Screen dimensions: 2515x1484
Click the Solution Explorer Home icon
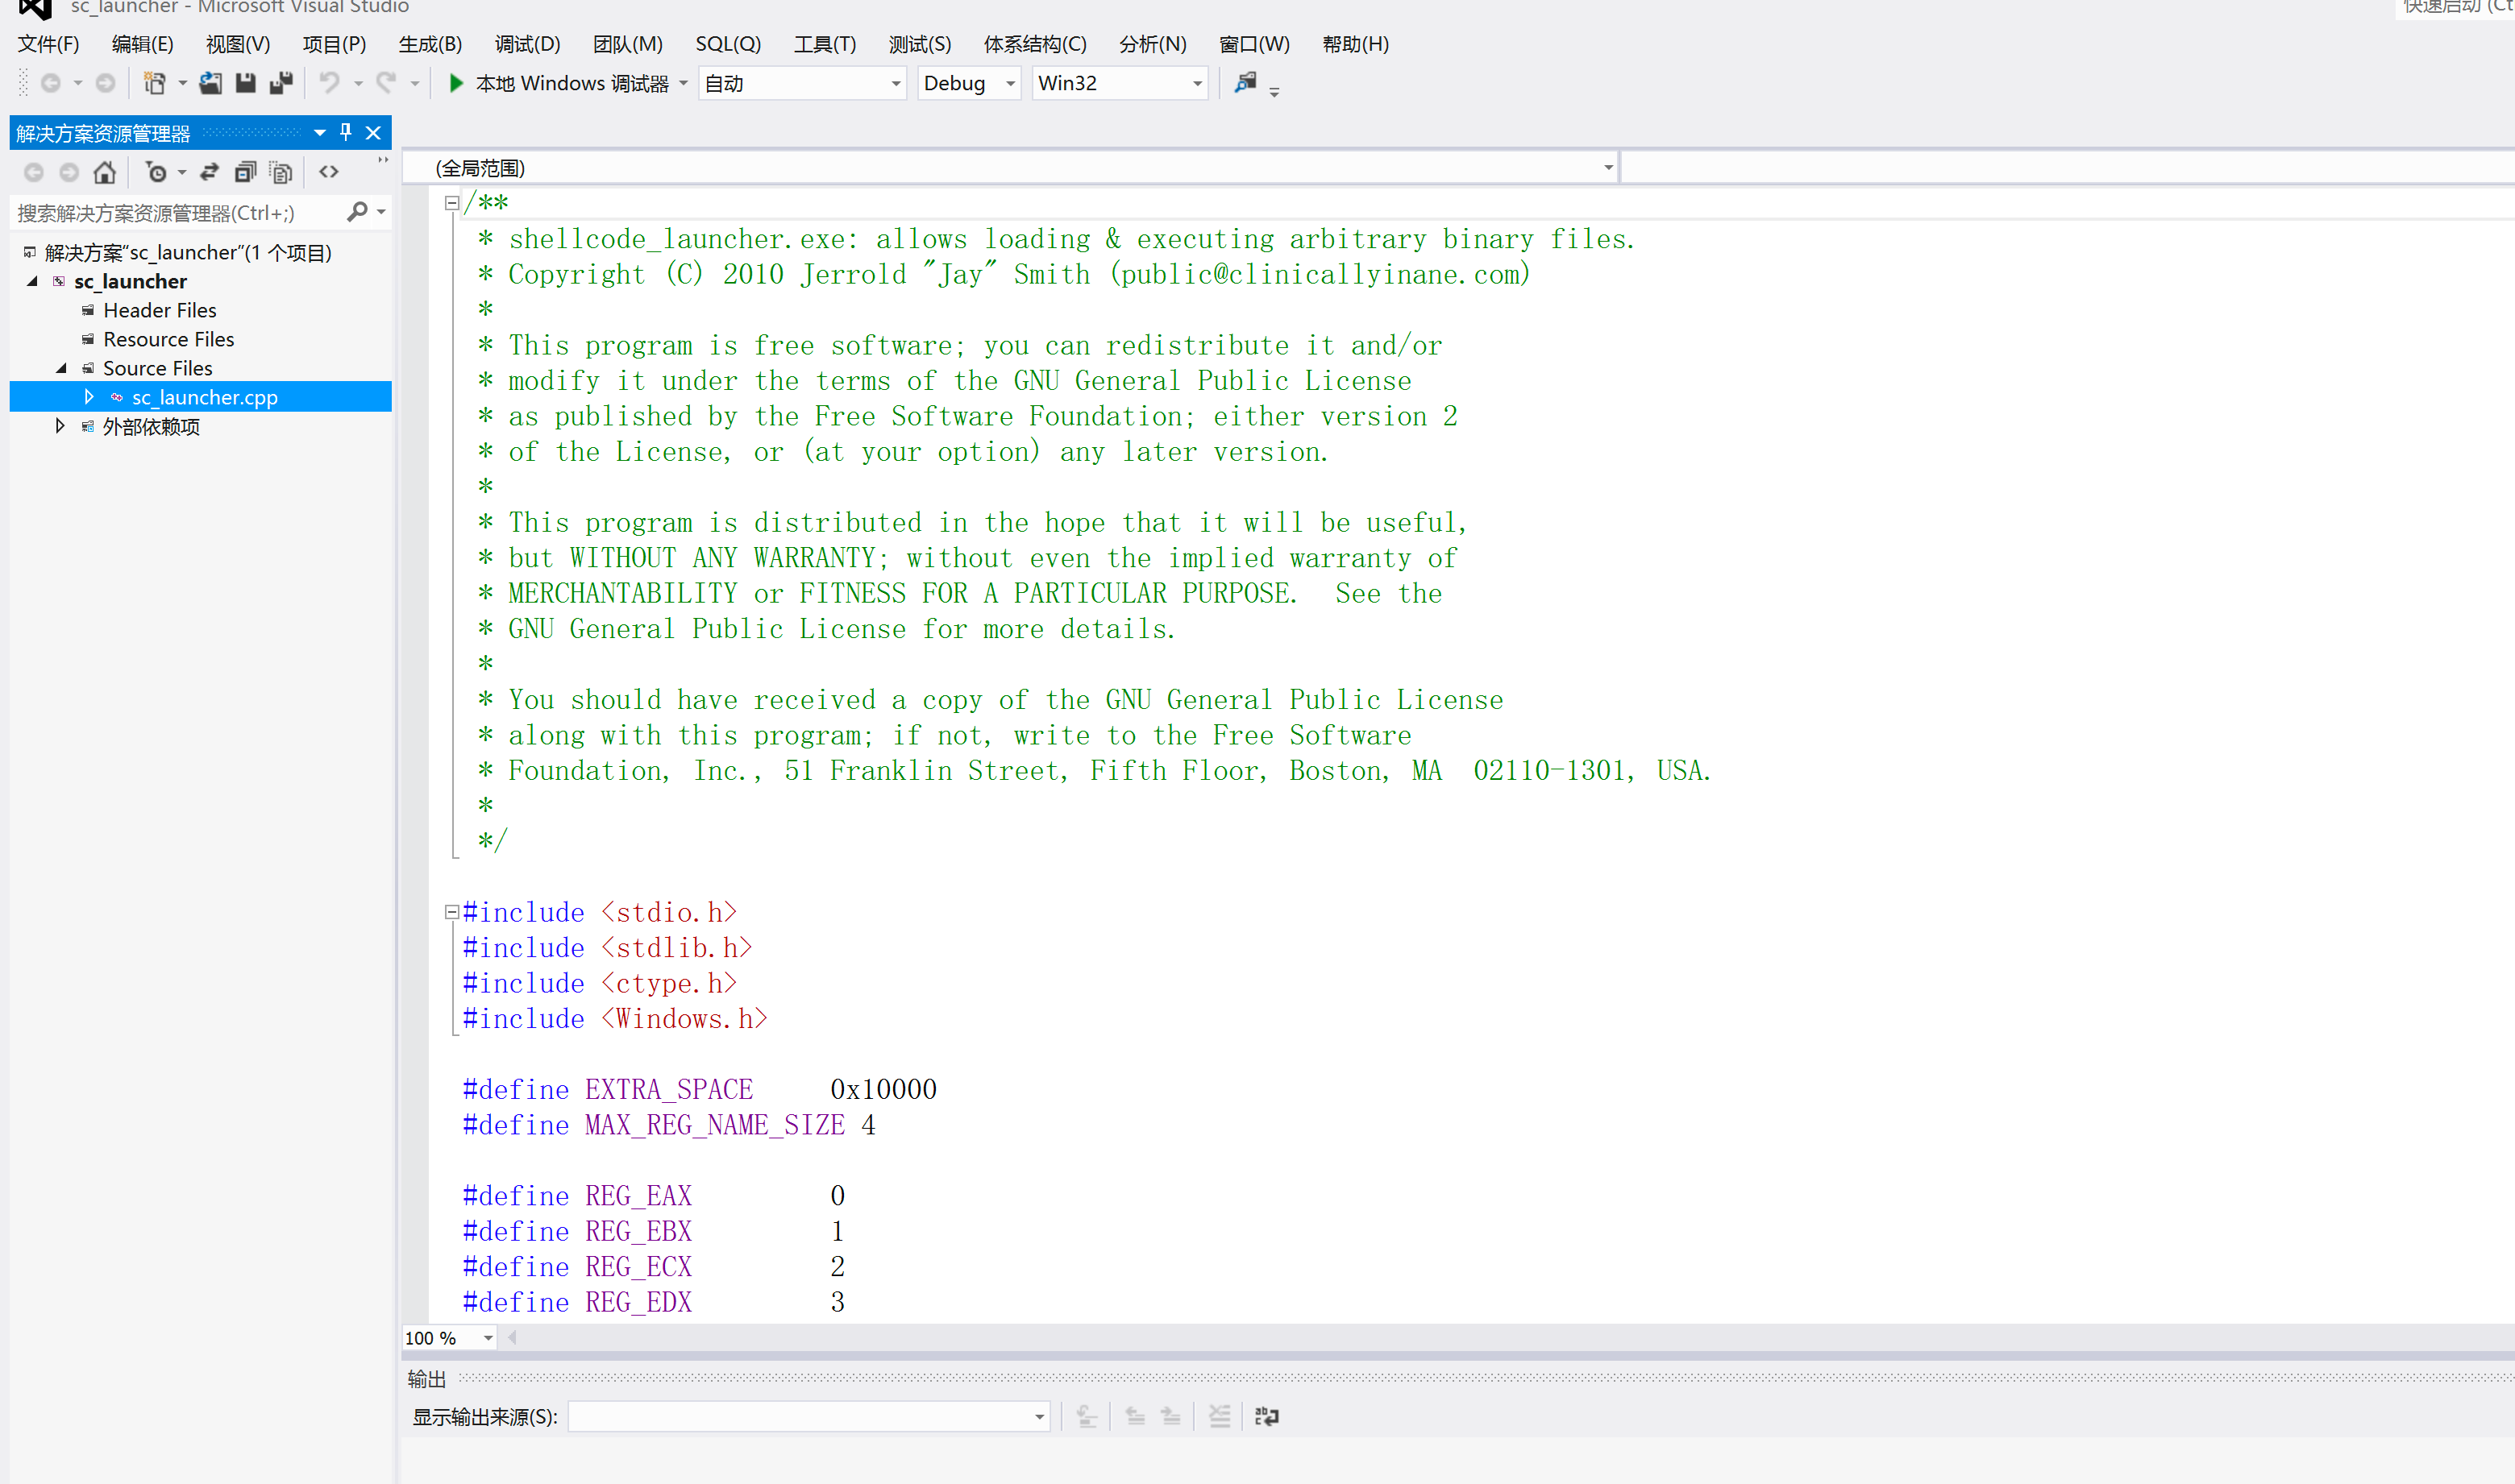tap(105, 173)
